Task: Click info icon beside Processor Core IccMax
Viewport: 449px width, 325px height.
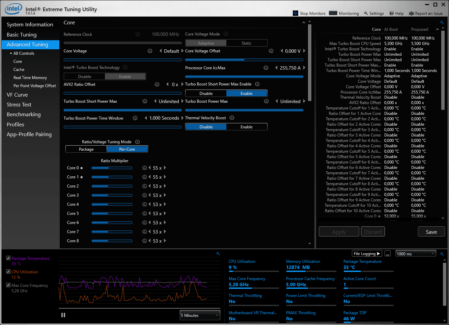Action: (x=266, y=68)
